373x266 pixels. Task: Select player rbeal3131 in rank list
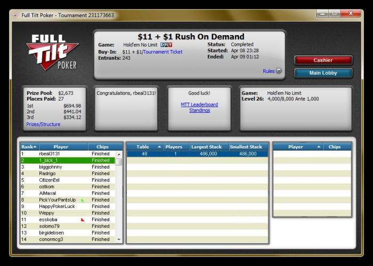(68, 154)
